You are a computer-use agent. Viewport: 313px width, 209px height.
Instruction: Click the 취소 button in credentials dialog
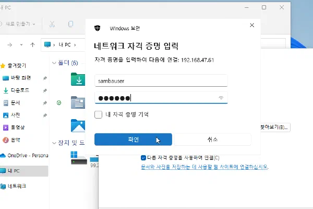click(x=213, y=140)
